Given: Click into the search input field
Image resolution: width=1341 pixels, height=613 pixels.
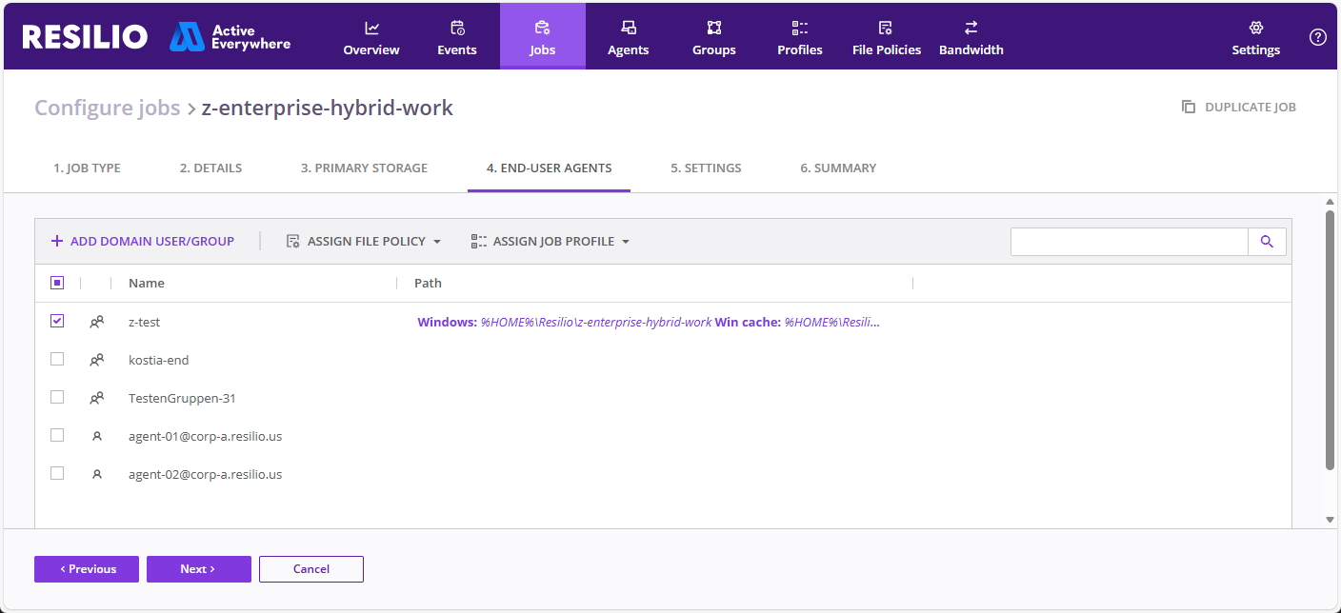Looking at the screenshot, I should pos(1130,242).
